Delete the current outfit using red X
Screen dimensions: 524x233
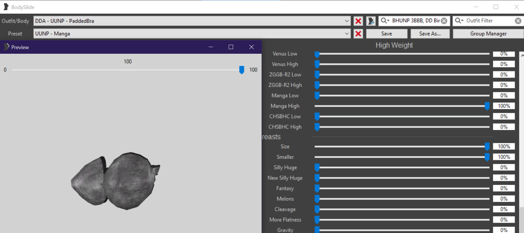pyautogui.click(x=358, y=21)
